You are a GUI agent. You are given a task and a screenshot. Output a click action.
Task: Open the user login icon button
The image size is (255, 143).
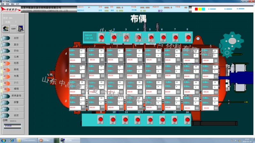6,29
